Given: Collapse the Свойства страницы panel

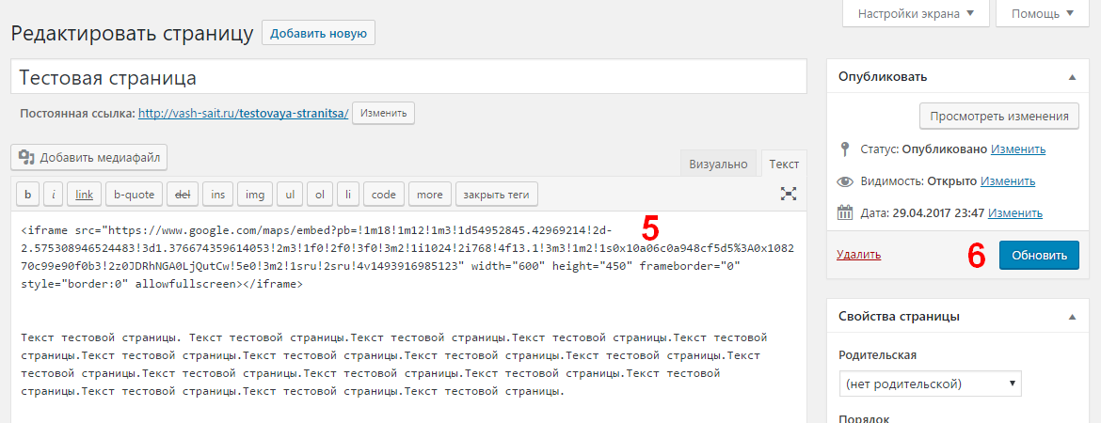Looking at the screenshot, I should 1072,317.
